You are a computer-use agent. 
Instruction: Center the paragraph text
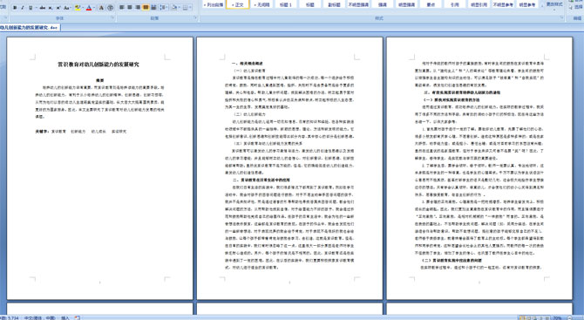click(x=130, y=7)
